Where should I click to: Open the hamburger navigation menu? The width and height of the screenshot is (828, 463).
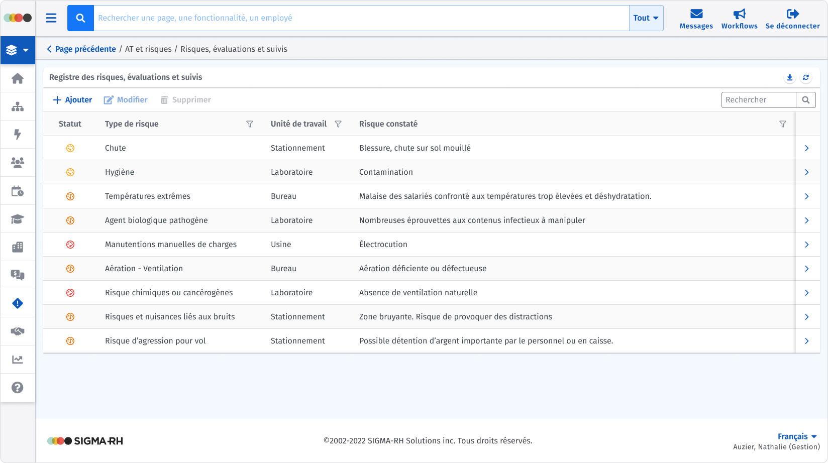(x=51, y=18)
